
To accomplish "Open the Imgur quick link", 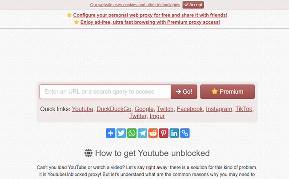I will [x=157, y=116].
